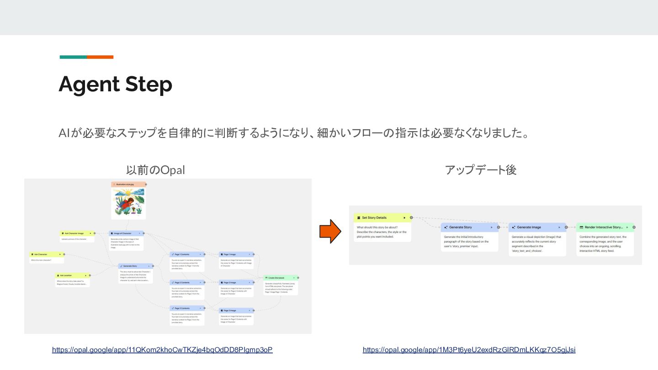Click output port of Generate Image node
This screenshot has height=370, width=658.
pyautogui.click(x=566, y=227)
